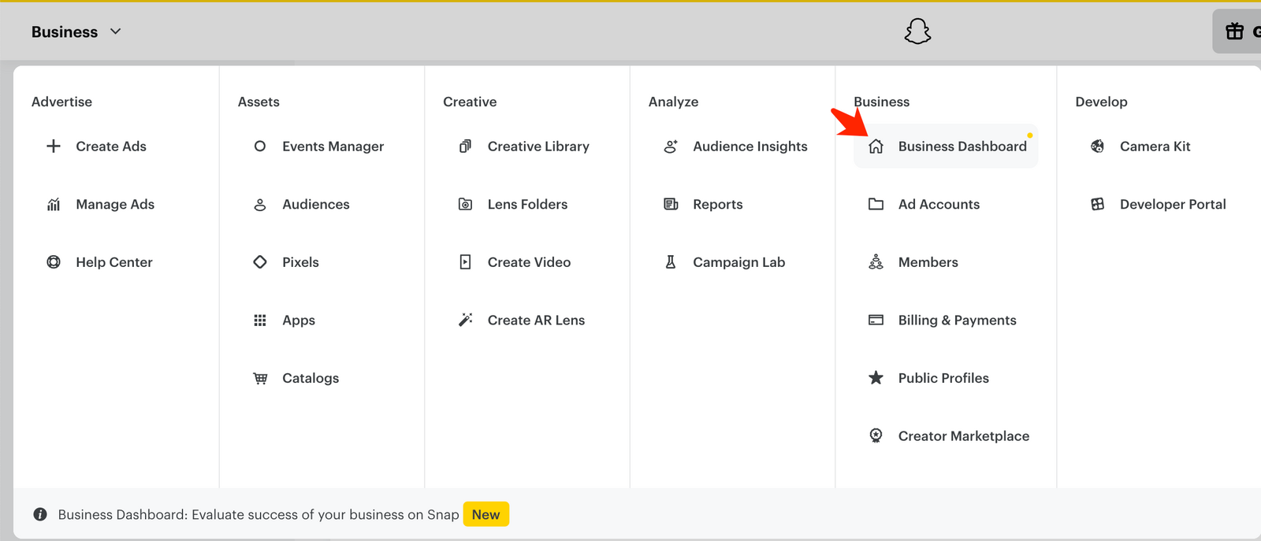This screenshot has height=541, width=1261.
Task: Open Create Ads
Action: [x=111, y=146]
